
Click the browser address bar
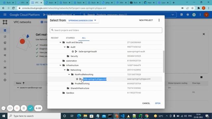coord(99,8)
